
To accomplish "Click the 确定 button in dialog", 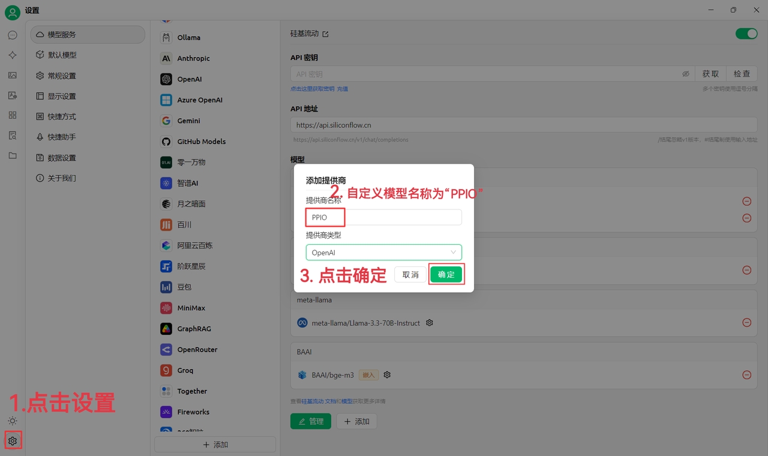I will coord(446,274).
